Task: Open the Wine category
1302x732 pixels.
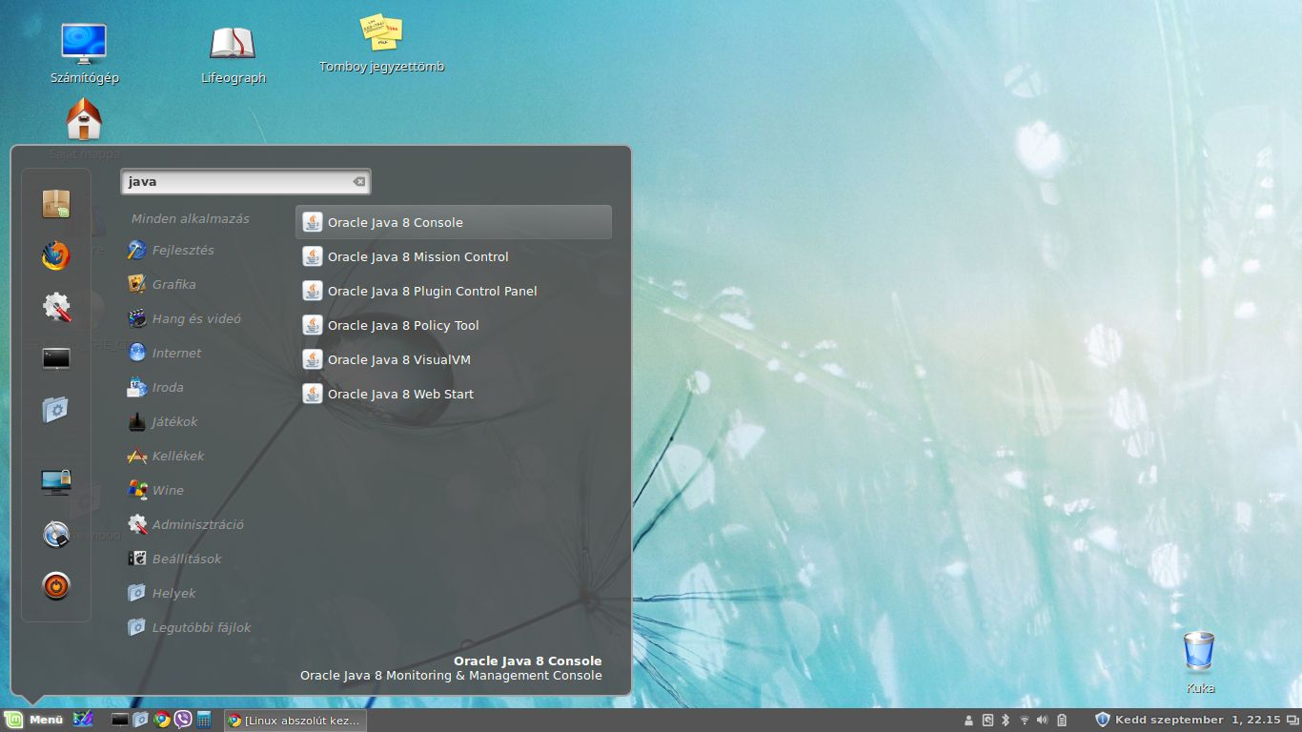Action: coord(168,490)
